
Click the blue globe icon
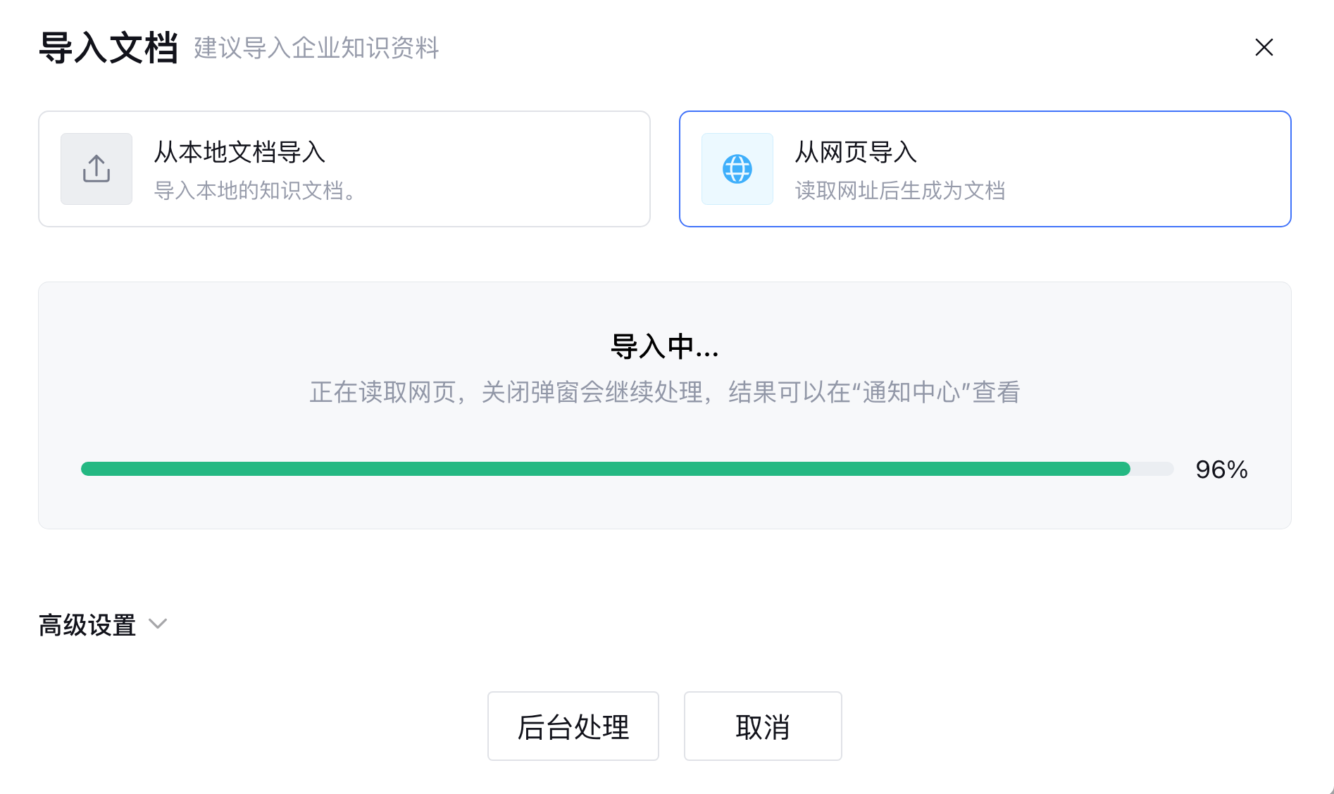[x=737, y=169]
